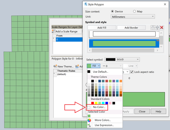Click the Help button
The height and width of the screenshot is (130, 170).
click(x=158, y=112)
